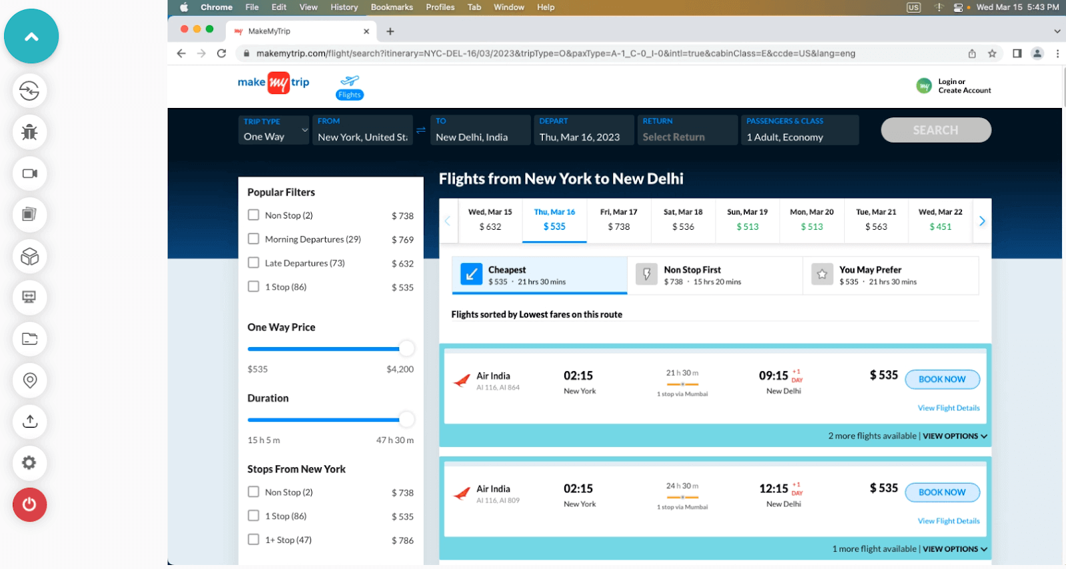1066x569 pixels.
Task: Click the share page icon in address bar
Action: point(972,53)
